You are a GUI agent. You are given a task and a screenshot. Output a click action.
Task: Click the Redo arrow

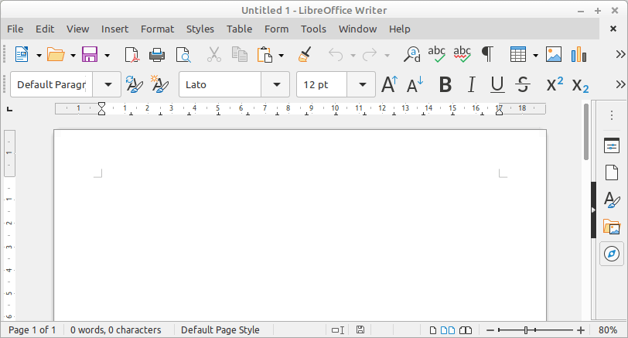coord(369,54)
